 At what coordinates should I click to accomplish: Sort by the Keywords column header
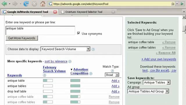(x=15, y=75)
